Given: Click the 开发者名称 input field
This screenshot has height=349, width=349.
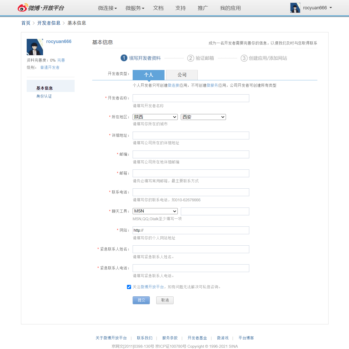Looking at the screenshot, I should coord(191,98).
